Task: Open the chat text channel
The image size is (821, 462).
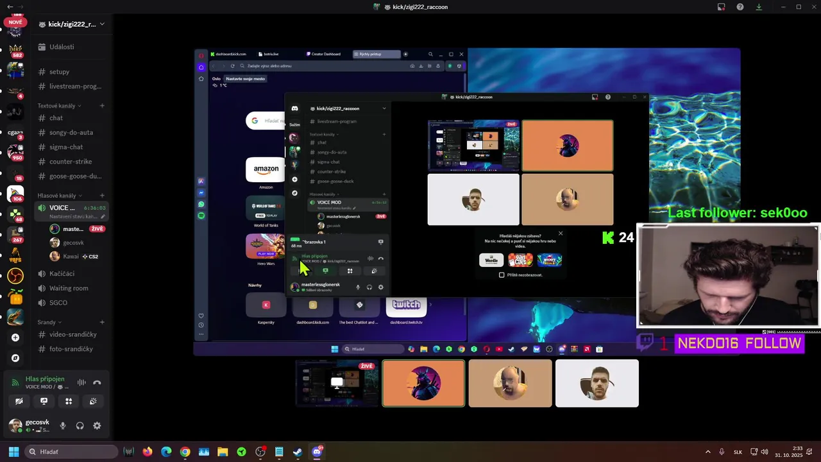Action: coord(71,118)
